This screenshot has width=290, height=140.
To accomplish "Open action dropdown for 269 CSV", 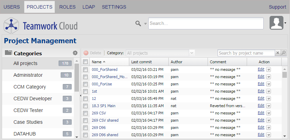I will pos(269,113).
